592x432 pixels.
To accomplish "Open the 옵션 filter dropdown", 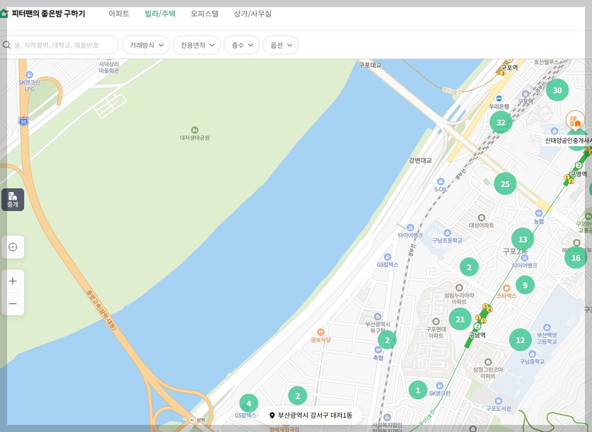I will 280,44.
